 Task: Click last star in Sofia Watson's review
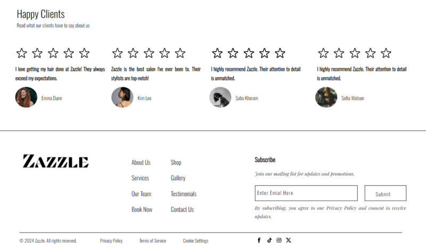[x=386, y=53]
